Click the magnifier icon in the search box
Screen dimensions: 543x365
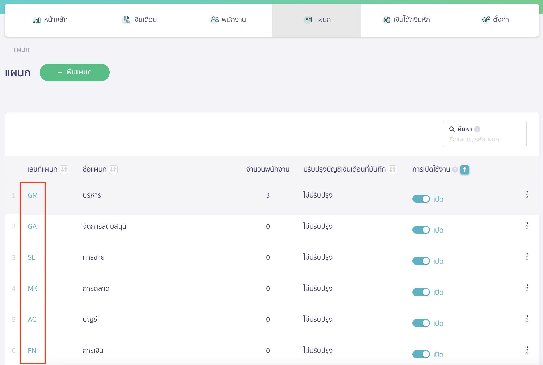[x=452, y=129]
